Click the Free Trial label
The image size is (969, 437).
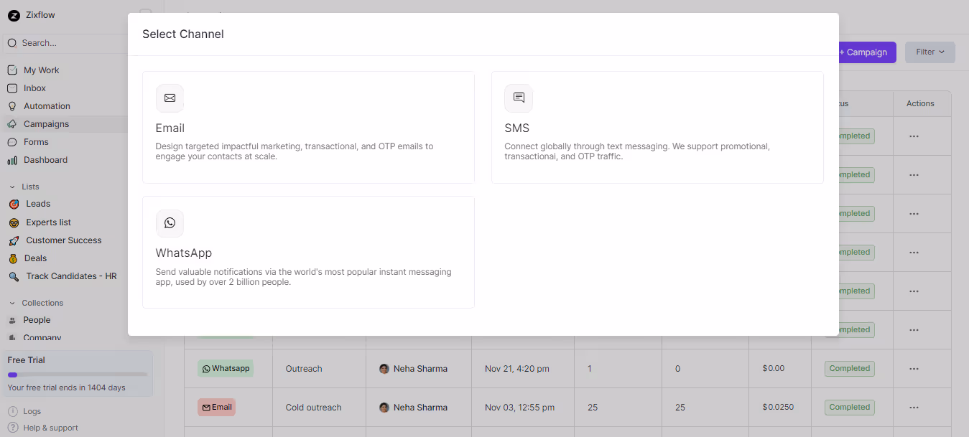coord(27,360)
